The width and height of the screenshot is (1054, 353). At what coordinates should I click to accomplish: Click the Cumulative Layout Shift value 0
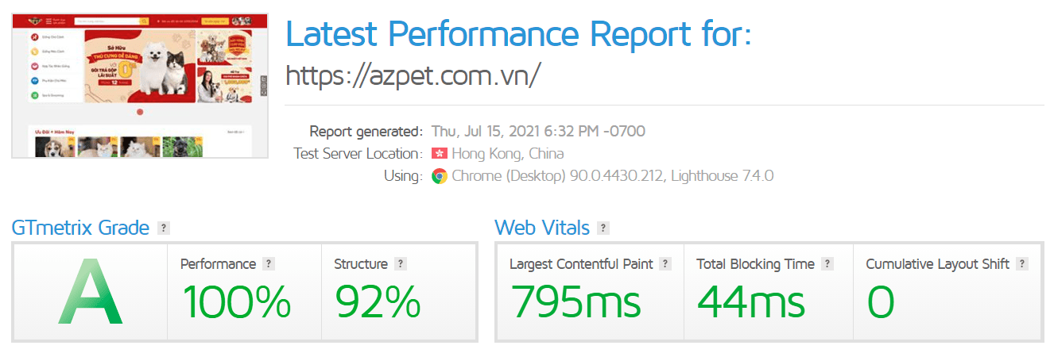click(881, 302)
